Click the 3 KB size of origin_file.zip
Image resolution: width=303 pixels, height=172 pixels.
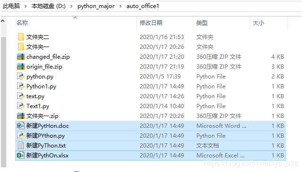click(x=278, y=66)
